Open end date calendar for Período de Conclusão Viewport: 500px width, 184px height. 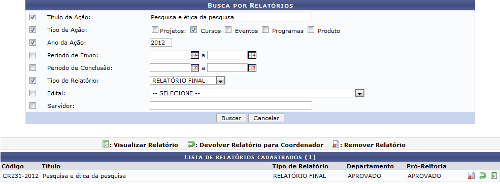click(x=252, y=68)
